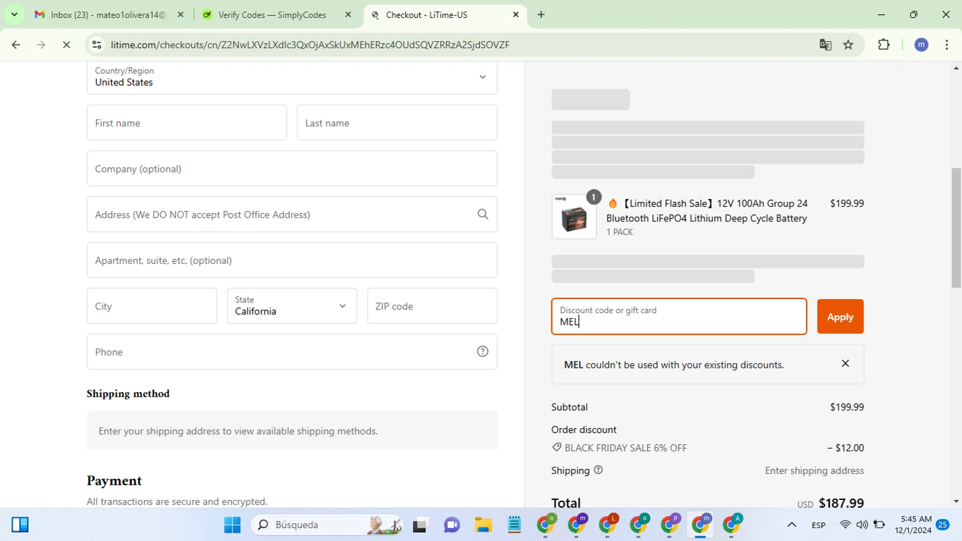The image size is (962, 541).
Task: Open the Windows Start menu
Action: pyautogui.click(x=232, y=525)
